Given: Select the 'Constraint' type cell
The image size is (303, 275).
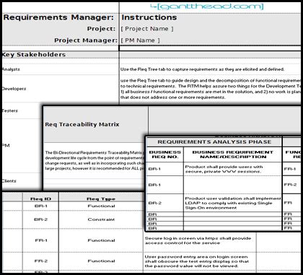Looking at the screenshot, I should tap(101, 219).
